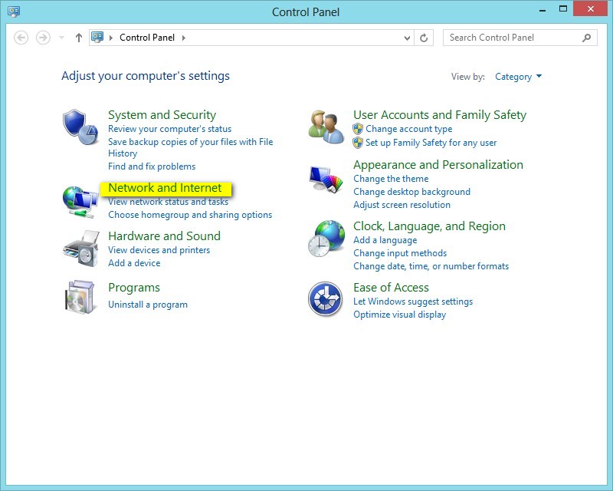Maximize the Control Panel window
Screen dimensions: 613x491
click(563, 9)
